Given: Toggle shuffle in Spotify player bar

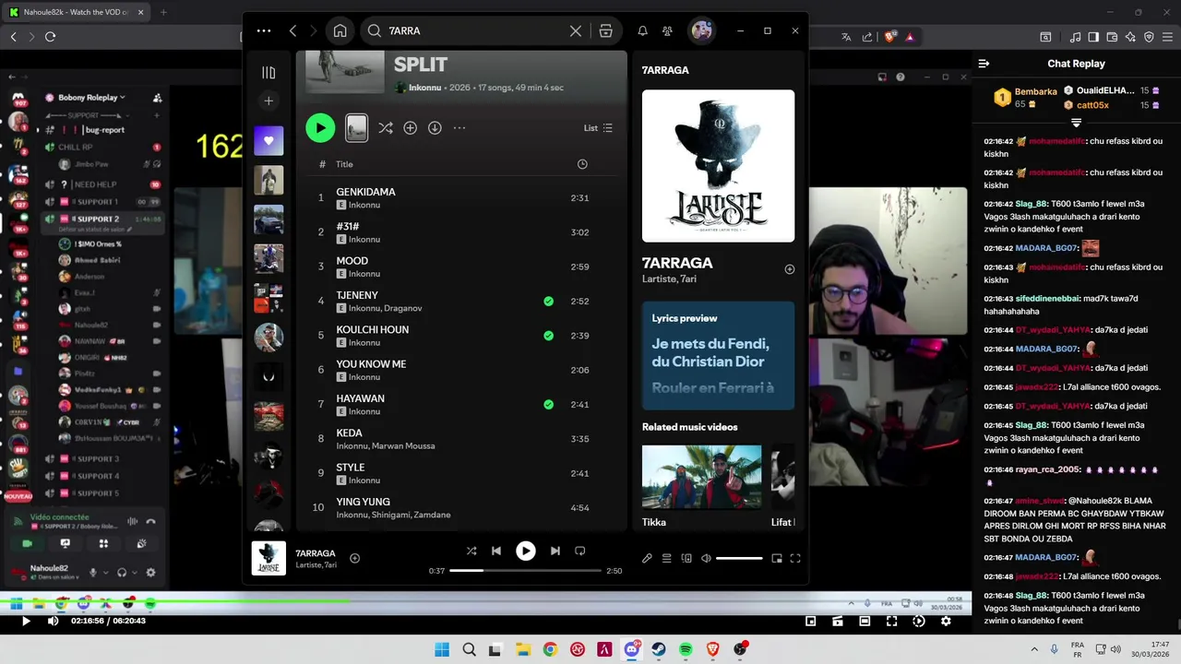Looking at the screenshot, I should [x=471, y=551].
